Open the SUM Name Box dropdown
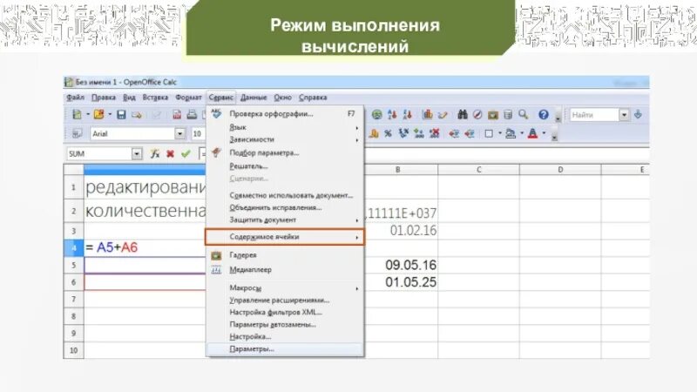The image size is (697, 392). coord(137,154)
